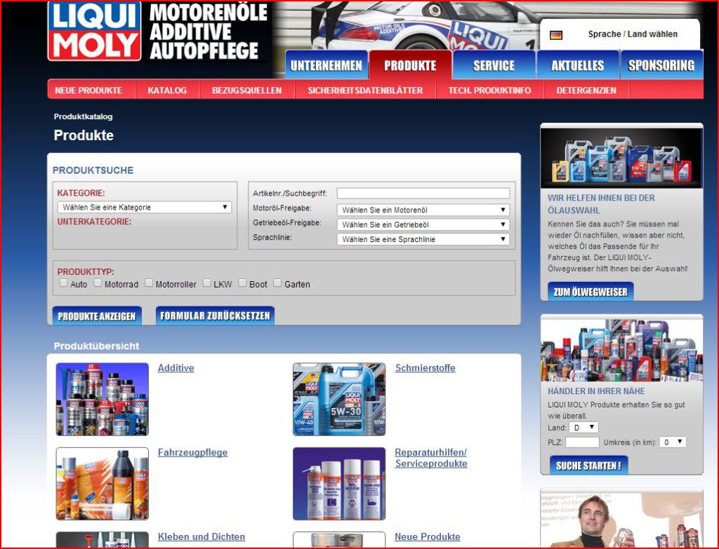Focus the Artikelnr./Suchbegriff input field
Viewport: 719px width, 549px height.
[423, 194]
